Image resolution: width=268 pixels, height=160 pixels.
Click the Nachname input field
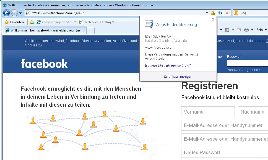click(253, 112)
